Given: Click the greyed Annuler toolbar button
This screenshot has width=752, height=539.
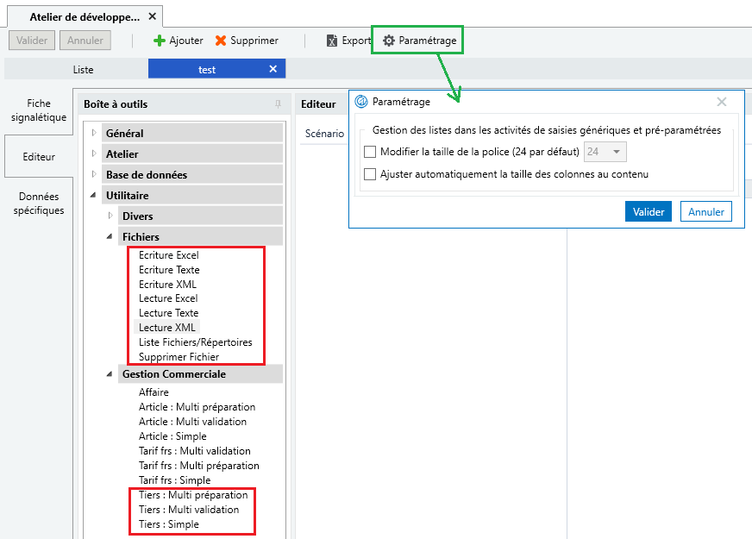Looking at the screenshot, I should 85,41.
